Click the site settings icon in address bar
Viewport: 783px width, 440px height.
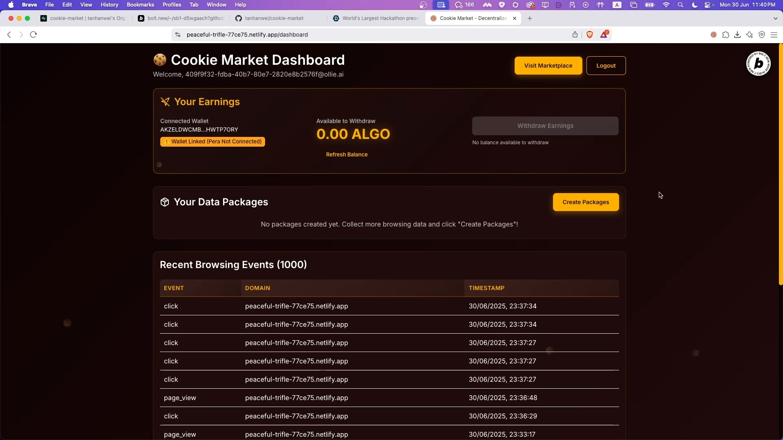[177, 35]
